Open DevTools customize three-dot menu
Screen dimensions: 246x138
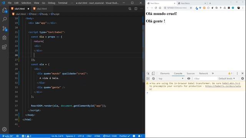coord(237,73)
